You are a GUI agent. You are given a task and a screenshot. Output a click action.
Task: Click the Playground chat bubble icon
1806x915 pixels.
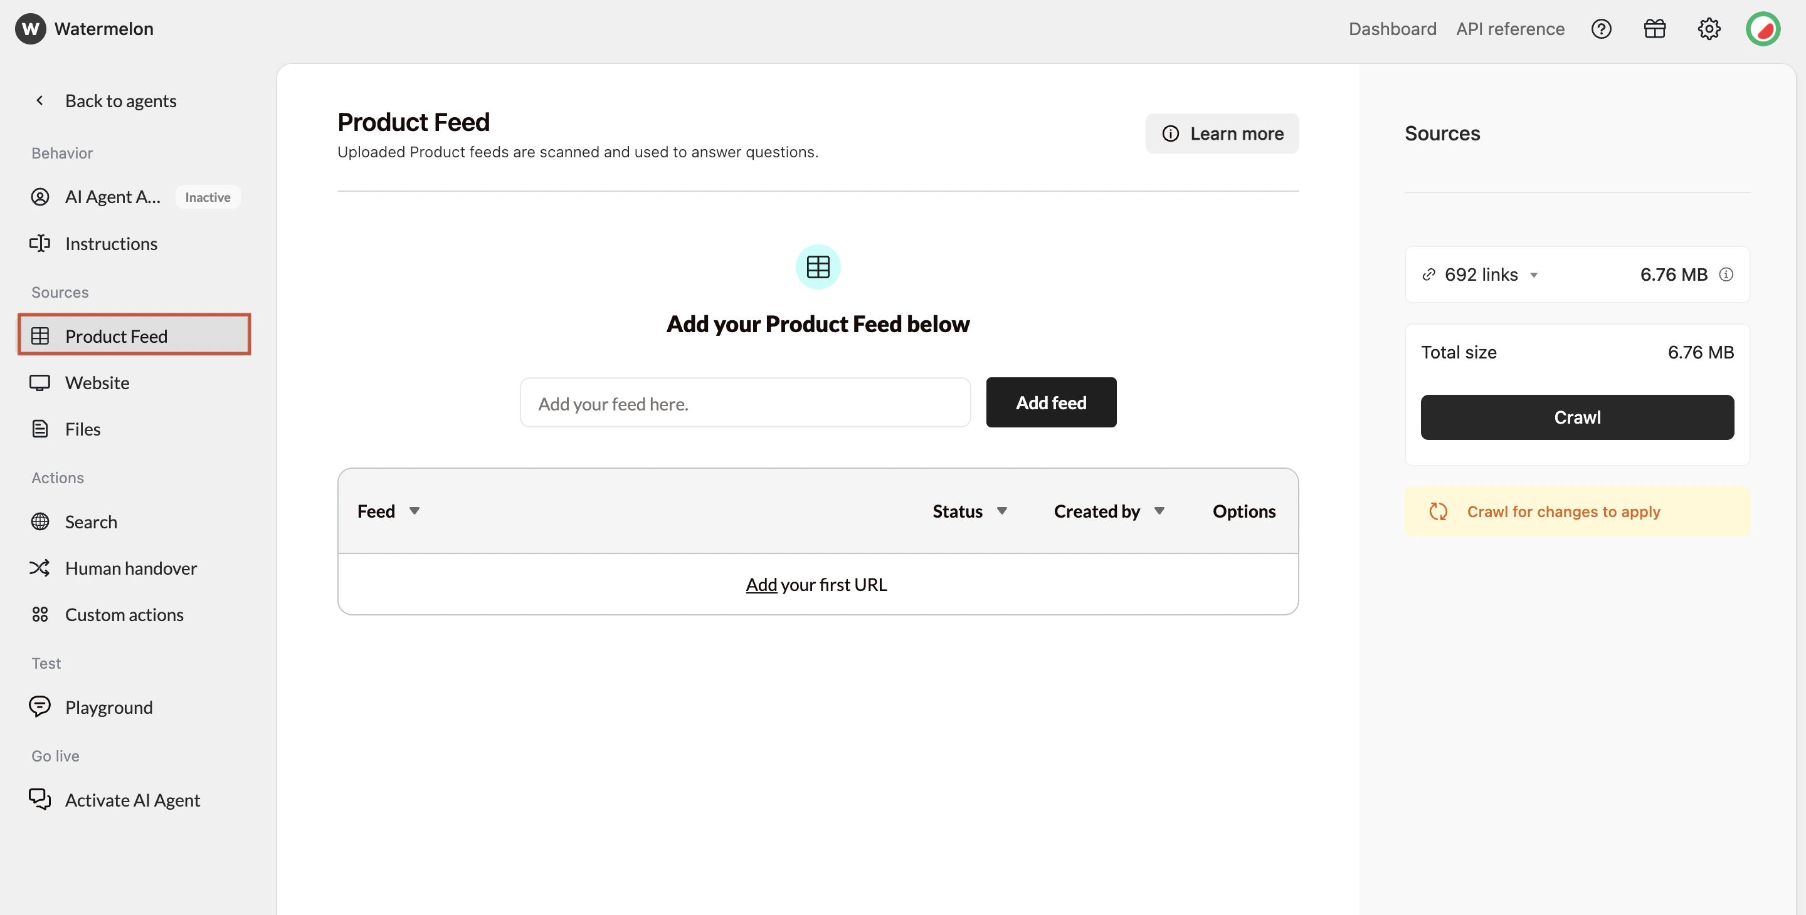[x=40, y=706]
